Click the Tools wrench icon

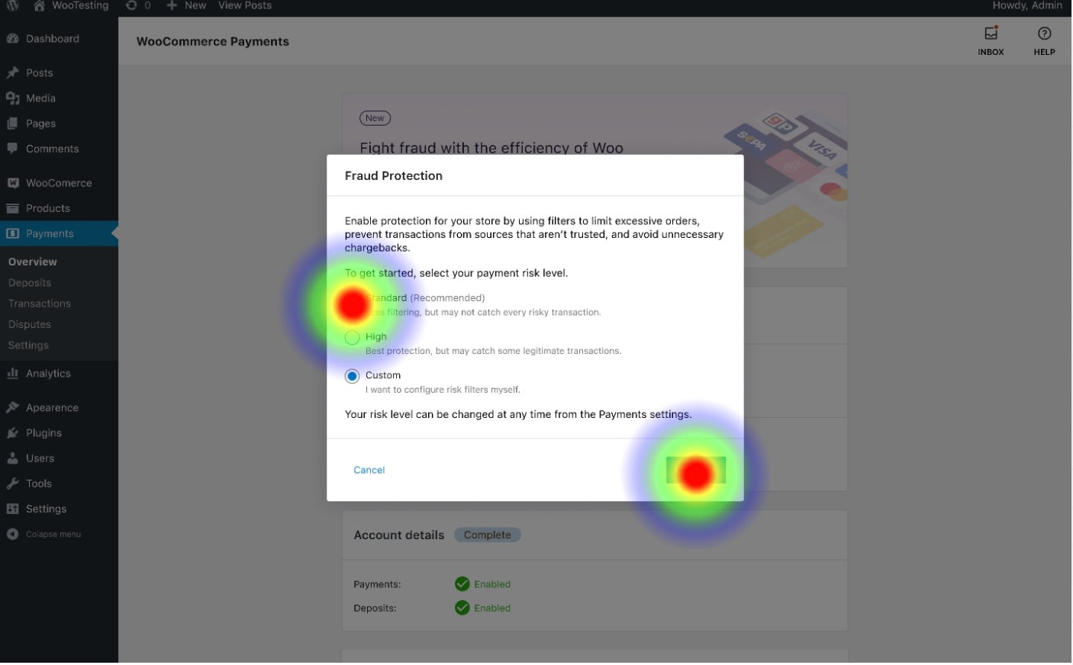(12, 483)
